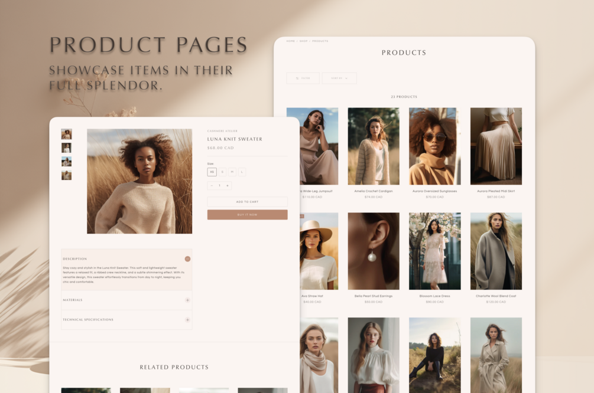Click the Luna Knit Sweater title

point(235,139)
